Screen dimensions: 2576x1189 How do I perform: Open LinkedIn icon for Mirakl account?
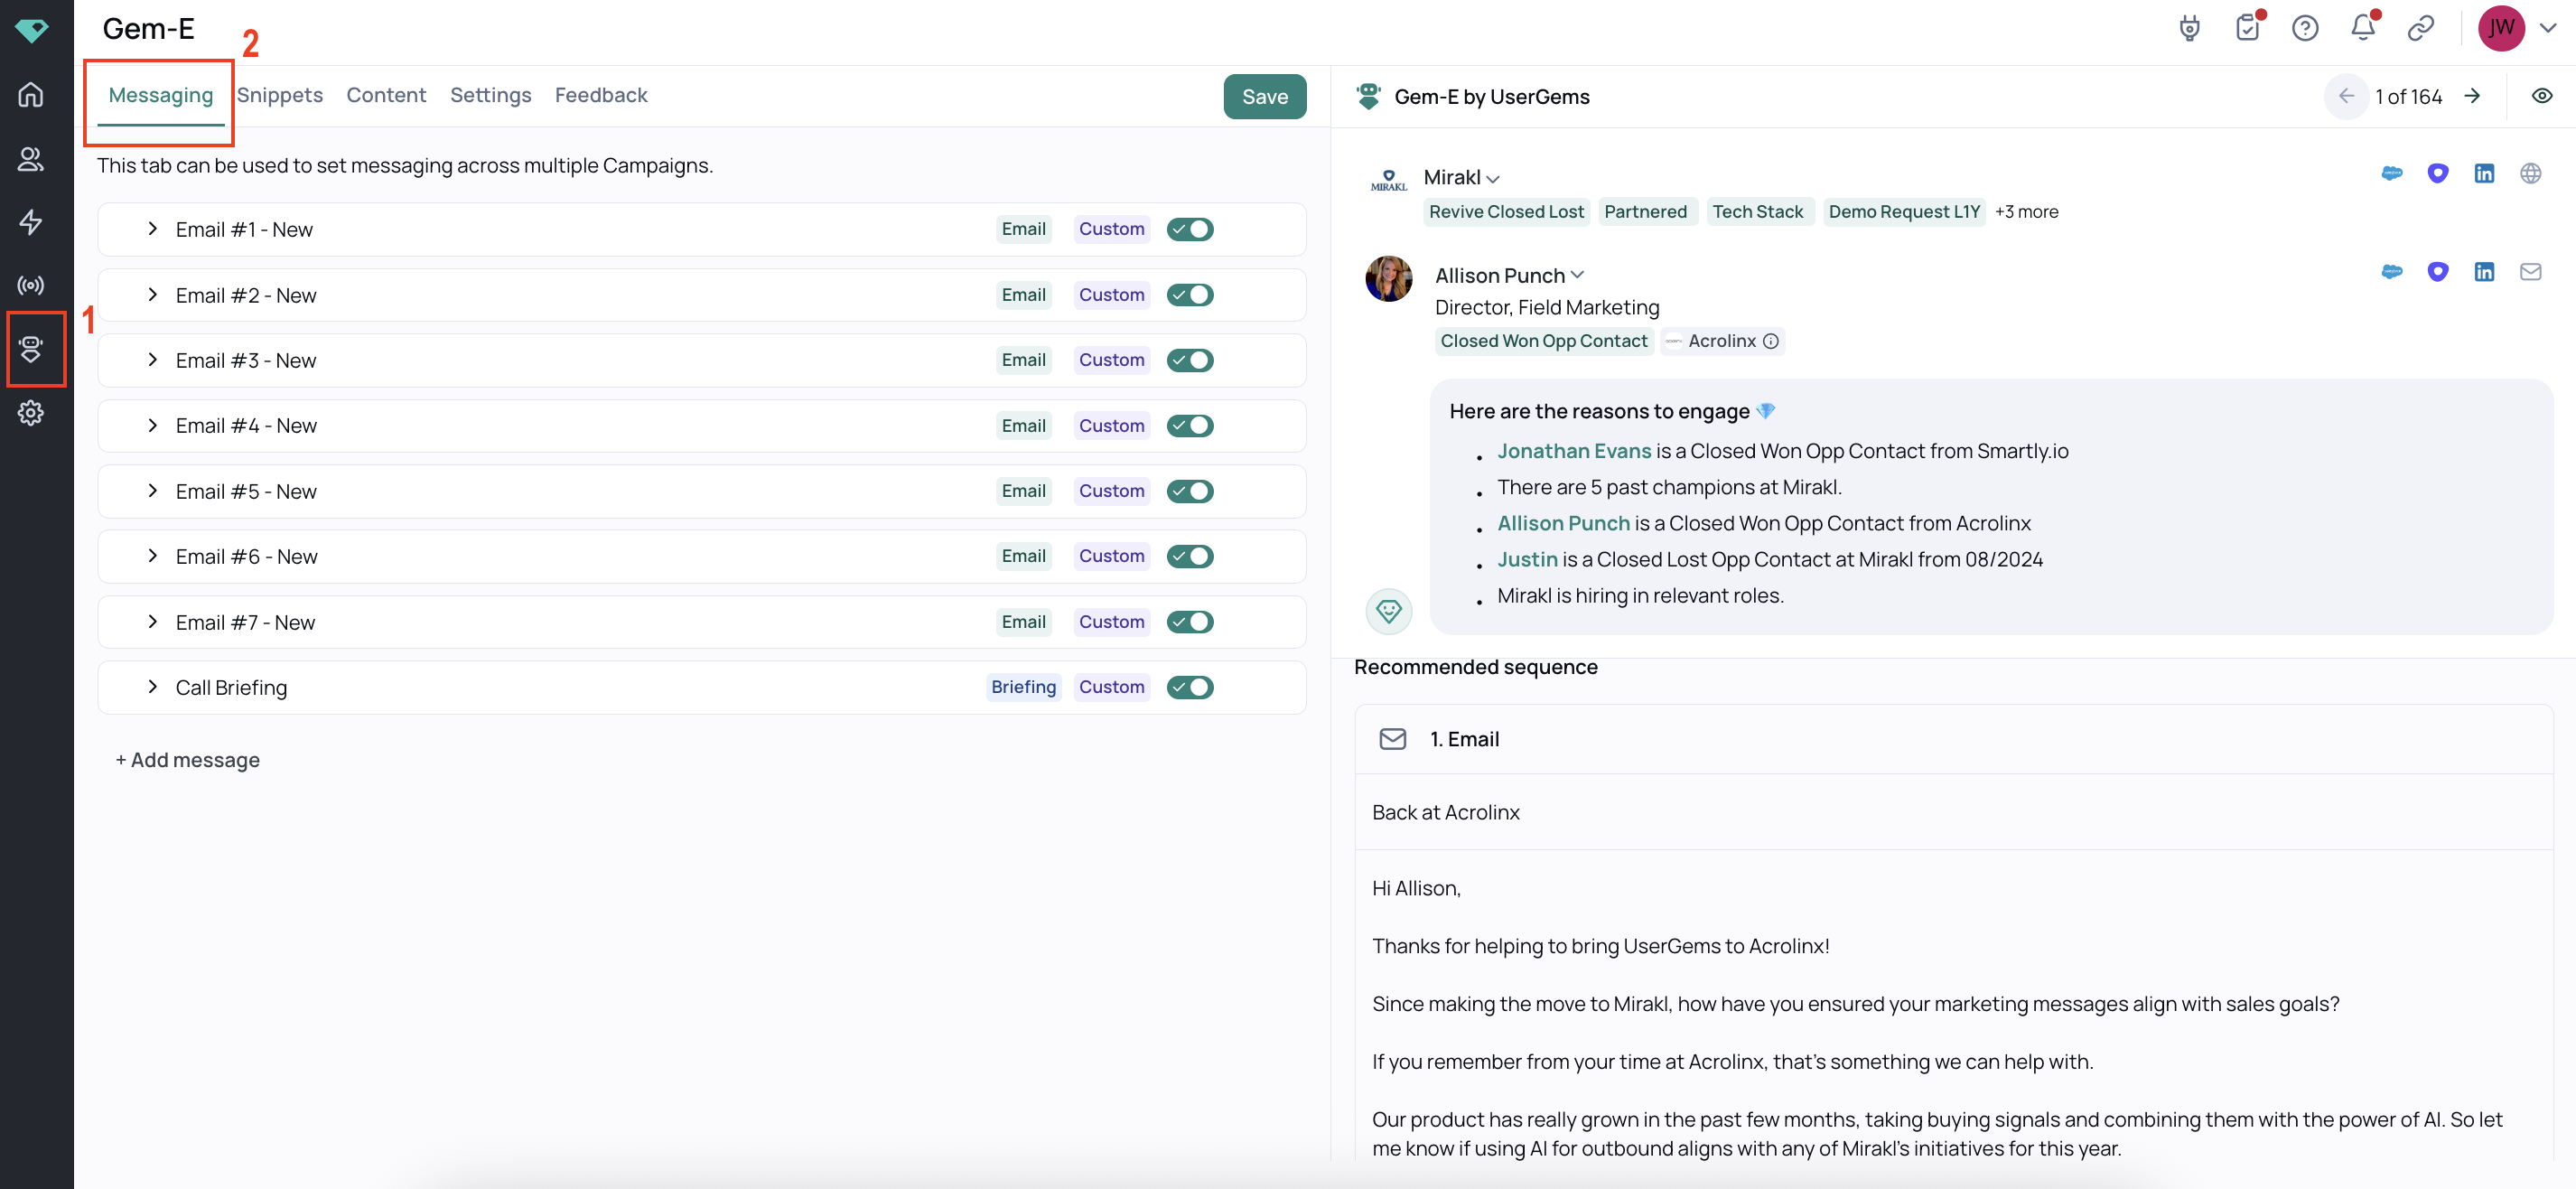2484,173
